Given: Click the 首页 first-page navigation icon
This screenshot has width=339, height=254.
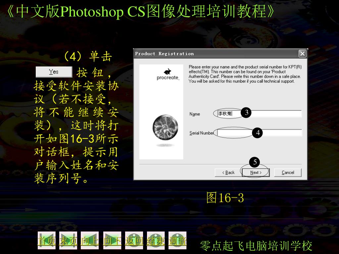Looking at the screenshot, I should pyautogui.click(x=47, y=240).
